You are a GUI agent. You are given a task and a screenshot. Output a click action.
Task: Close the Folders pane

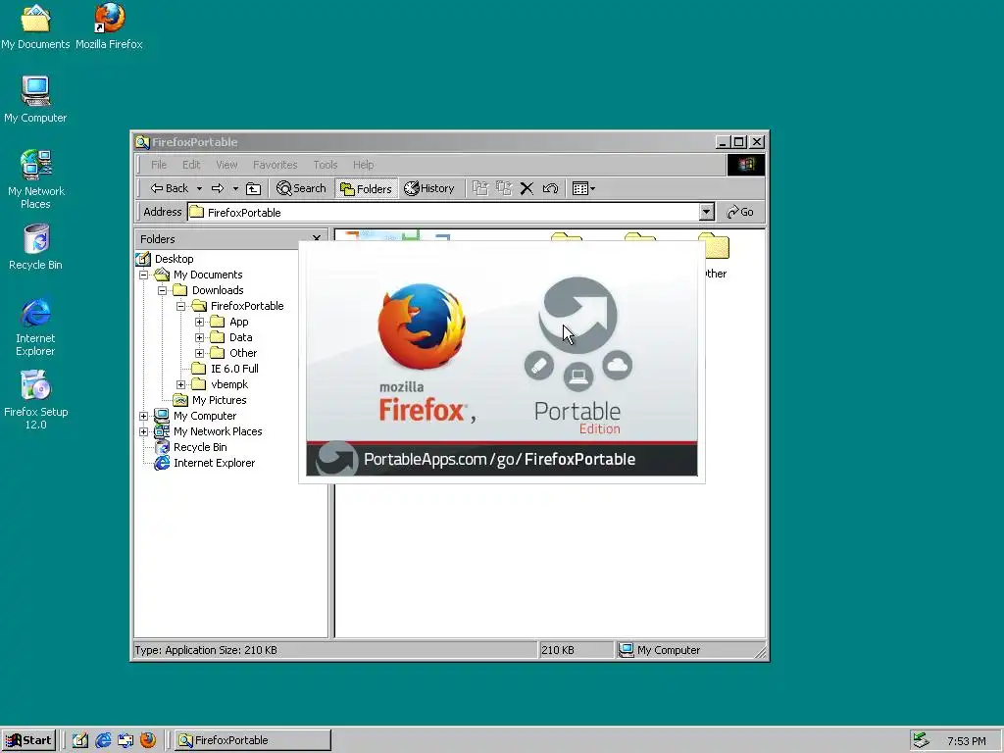pos(317,239)
